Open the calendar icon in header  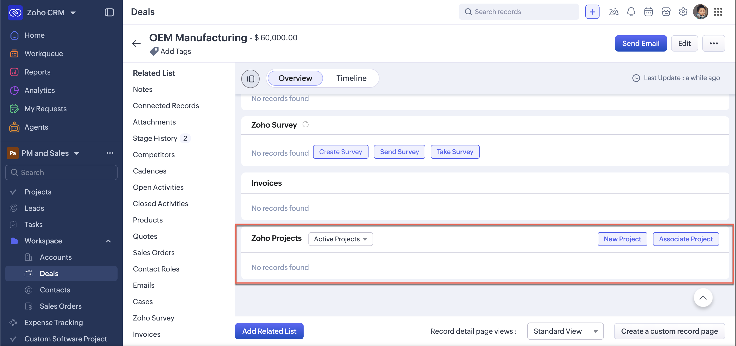coord(648,12)
